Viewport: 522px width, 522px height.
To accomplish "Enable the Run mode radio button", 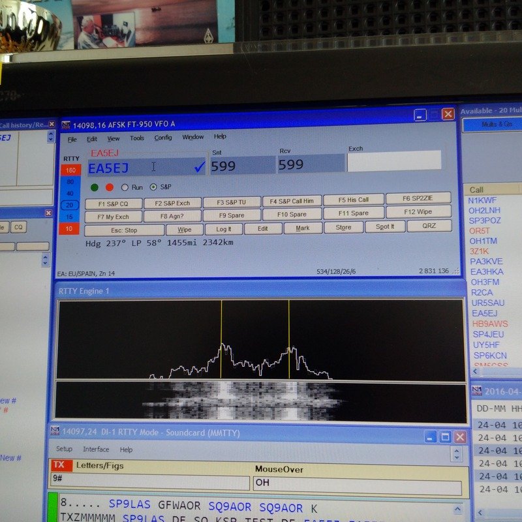I will point(125,187).
